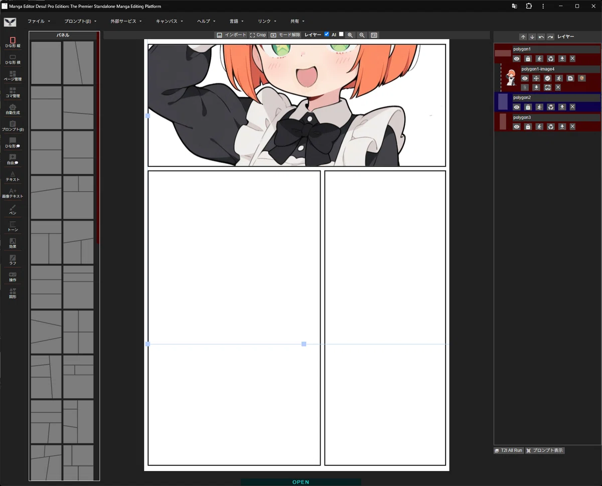The image size is (602, 486).
Task: Toggle visibility of polygon2 layer
Action: click(517, 107)
